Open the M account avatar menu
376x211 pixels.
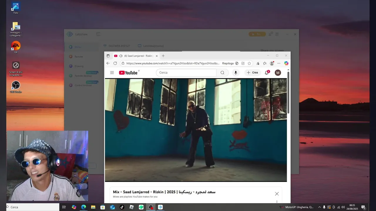(278, 73)
